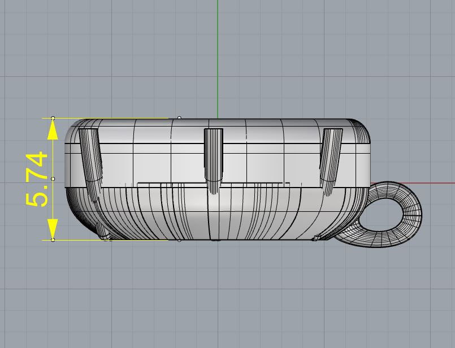Click empty grid area below the model
455x348 pixels.
226,299
